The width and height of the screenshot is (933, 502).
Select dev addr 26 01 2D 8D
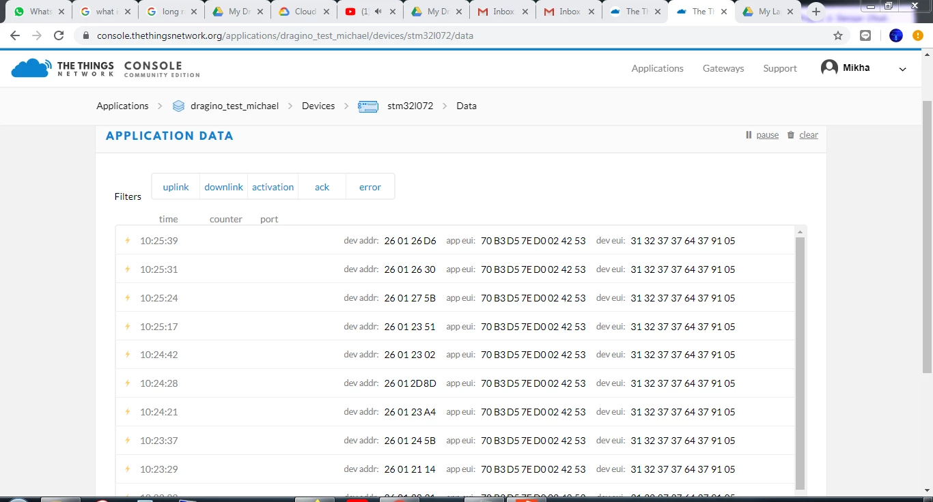pos(410,383)
